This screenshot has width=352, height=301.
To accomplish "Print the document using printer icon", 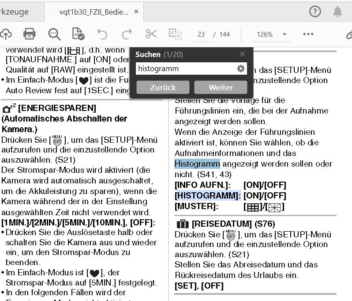I will point(30,34).
